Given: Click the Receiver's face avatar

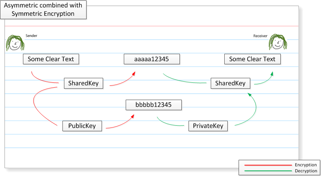Looking at the screenshot, I should click(x=278, y=42).
